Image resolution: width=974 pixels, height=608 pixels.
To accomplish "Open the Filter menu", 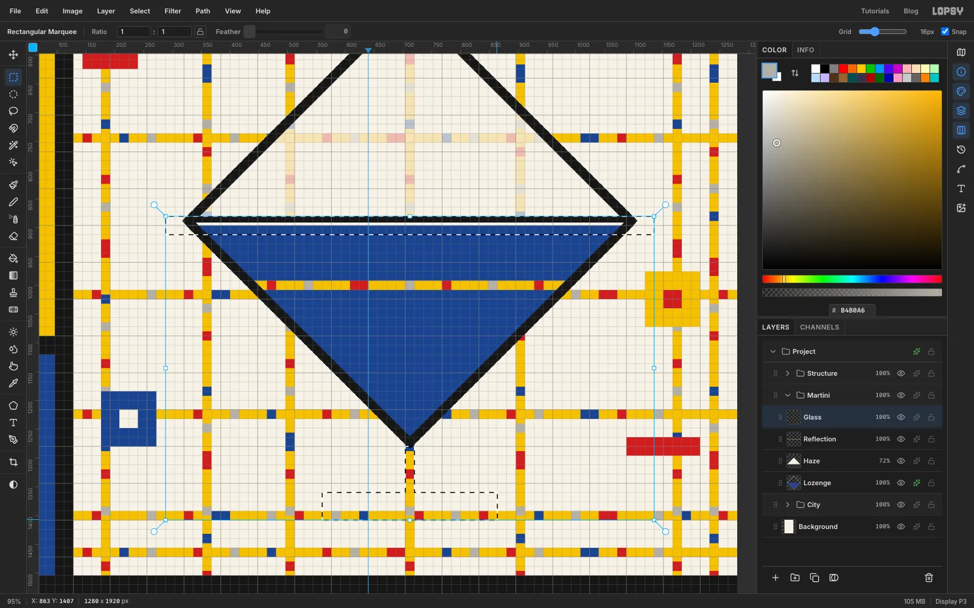I will pos(173,11).
